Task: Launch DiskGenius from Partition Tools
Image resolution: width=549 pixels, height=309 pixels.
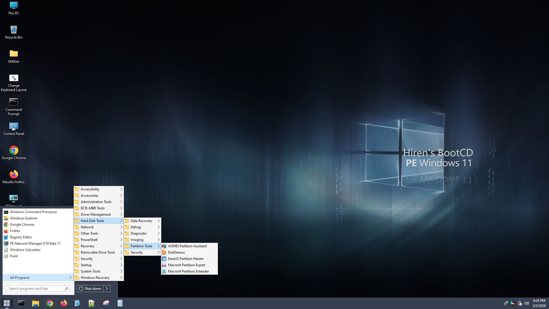Action: tap(189, 252)
